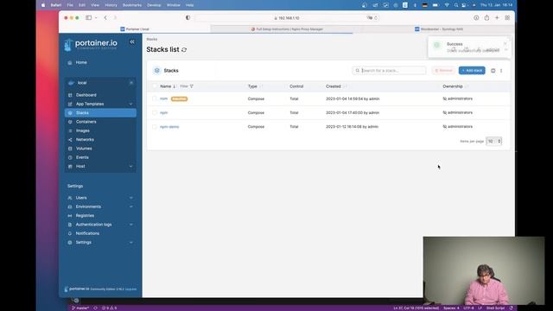
Task: Open the first stack link with Limited badge
Action: coord(163,98)
